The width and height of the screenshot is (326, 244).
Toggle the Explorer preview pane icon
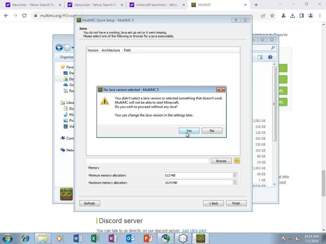tap(260, 57)
